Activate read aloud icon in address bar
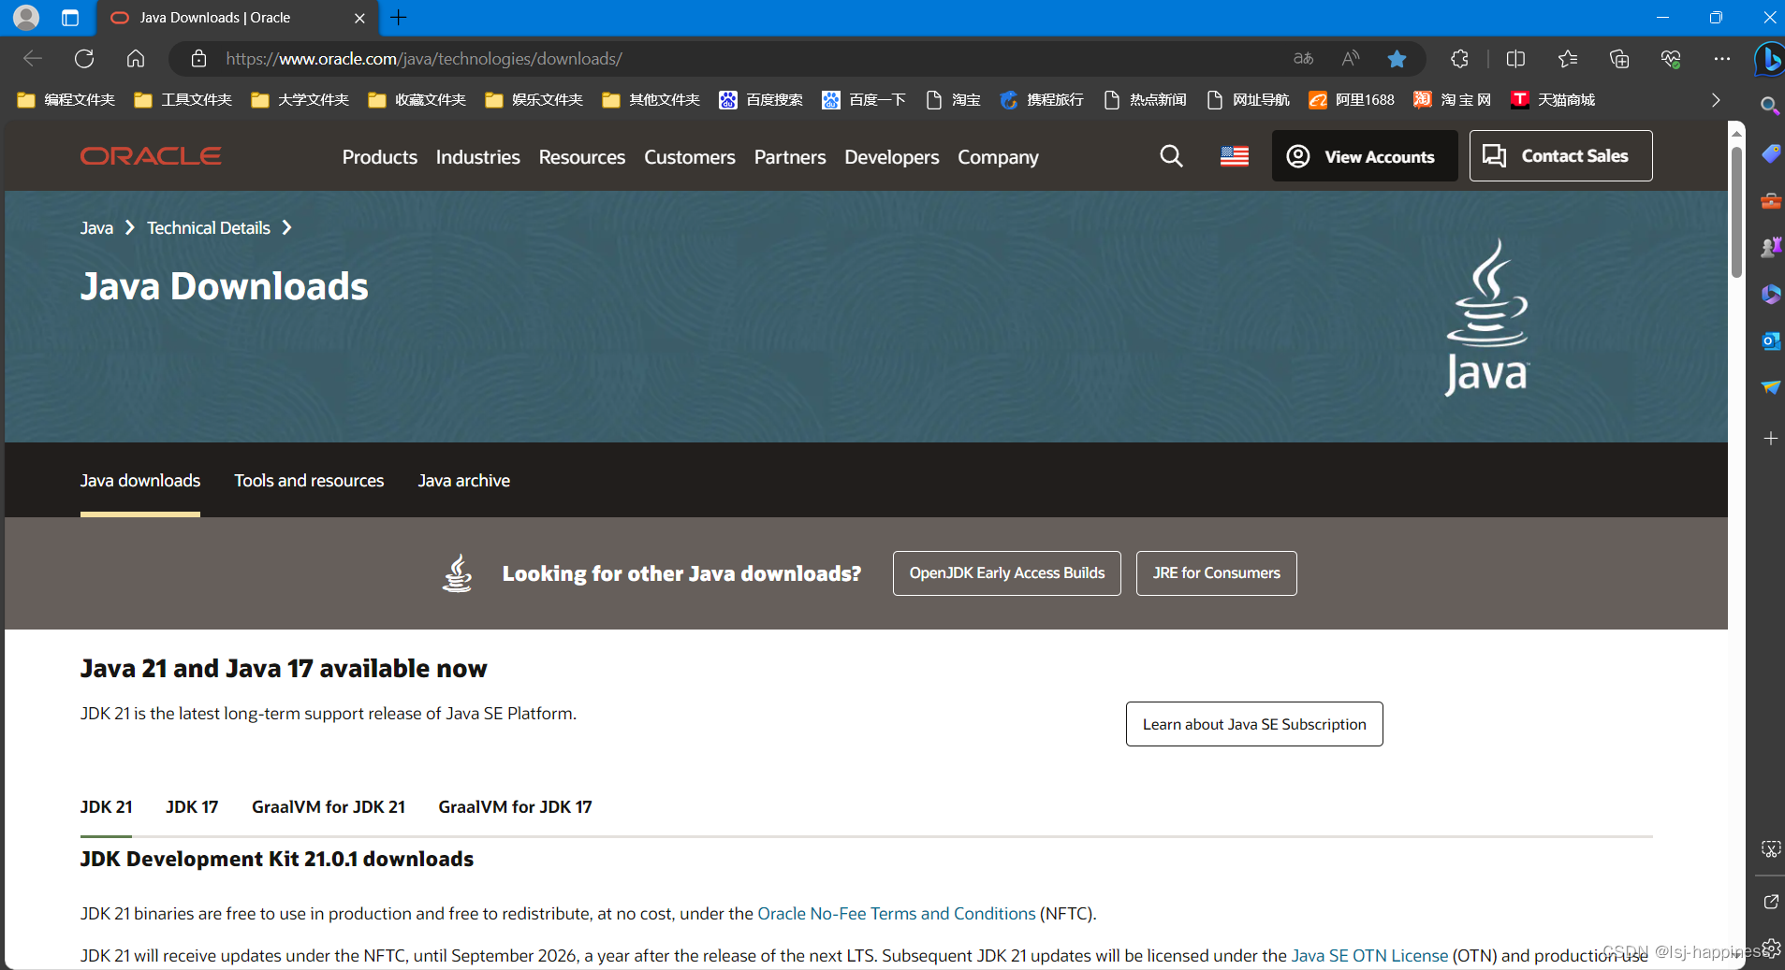 pyautogui.click(x=1350, y=59)
